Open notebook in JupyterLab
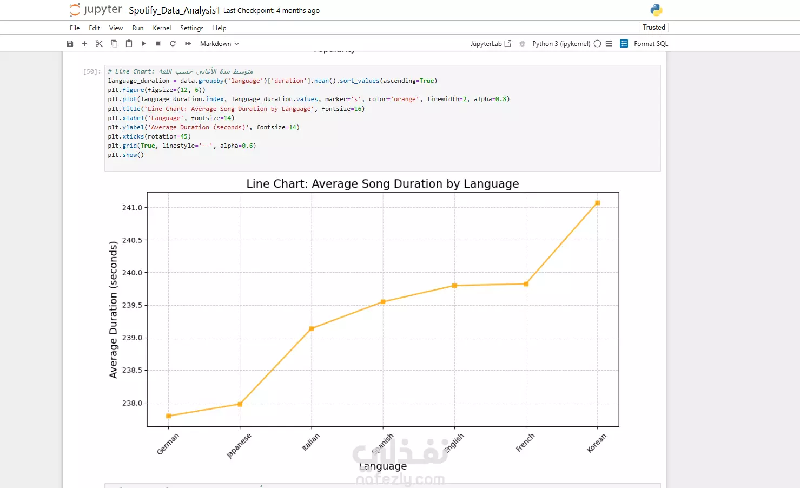The image size is (800, 488). click(490, 44)
